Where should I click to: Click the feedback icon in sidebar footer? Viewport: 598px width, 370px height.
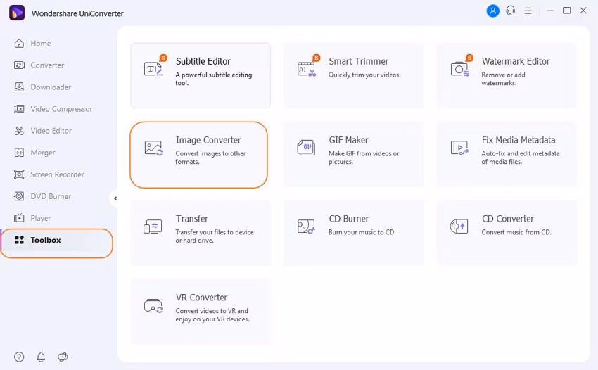coord(63,357)
